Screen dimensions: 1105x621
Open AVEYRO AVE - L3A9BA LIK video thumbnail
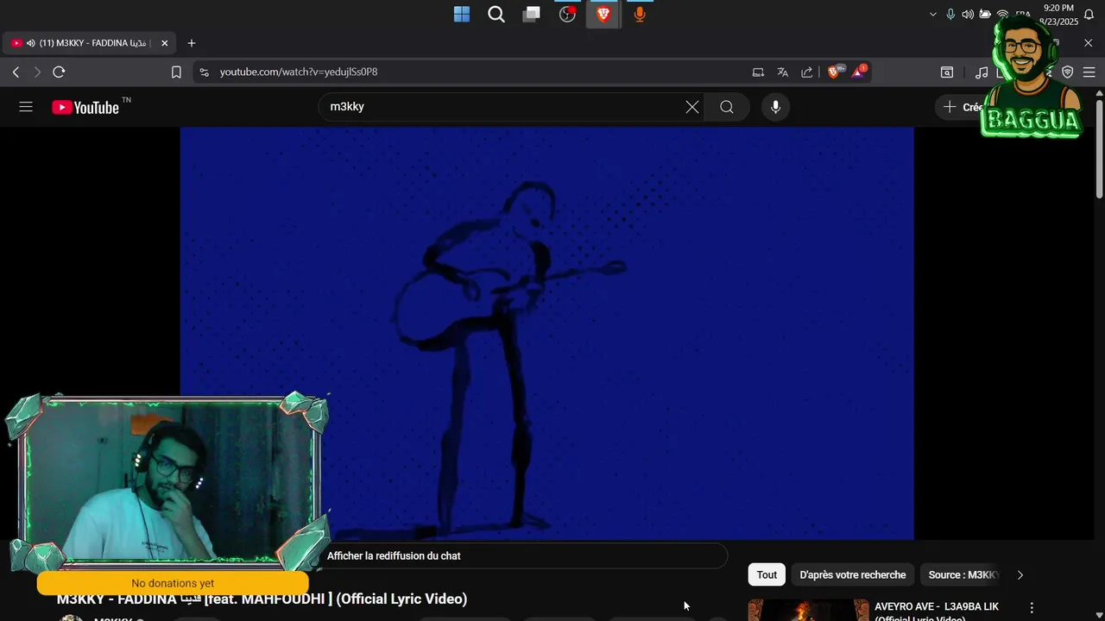pyautogui.click(x=808, y=610)
